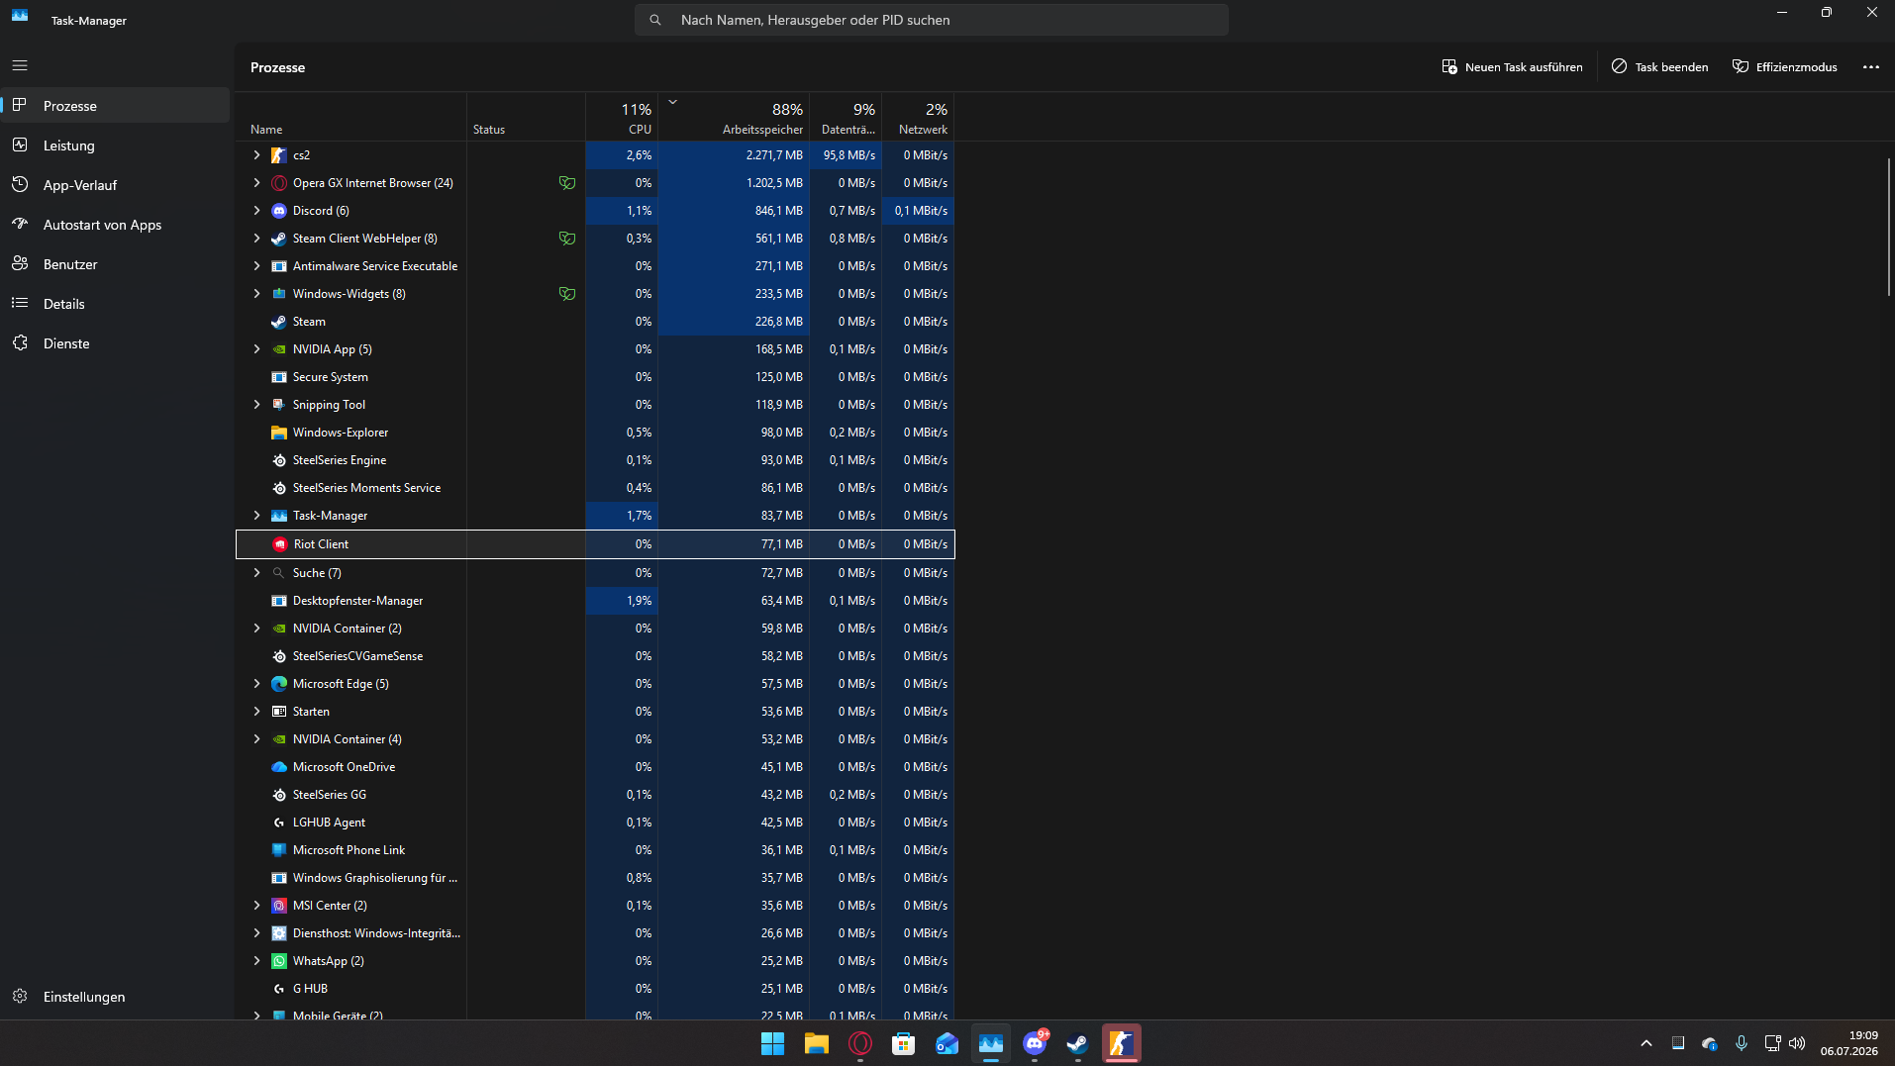Open the App-Verlauf page

(x=116, y=185)
